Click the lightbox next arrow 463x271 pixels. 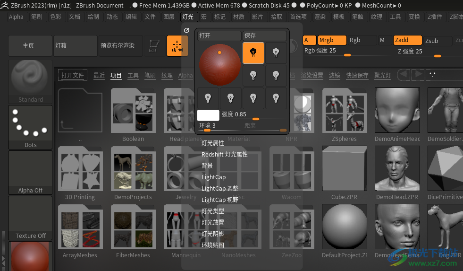tap(418, 75)
